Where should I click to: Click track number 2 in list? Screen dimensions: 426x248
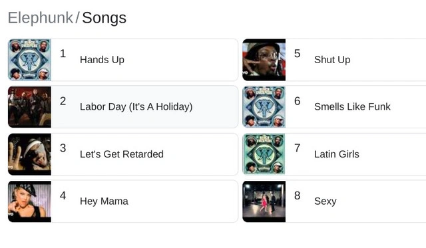pos(63,101)
